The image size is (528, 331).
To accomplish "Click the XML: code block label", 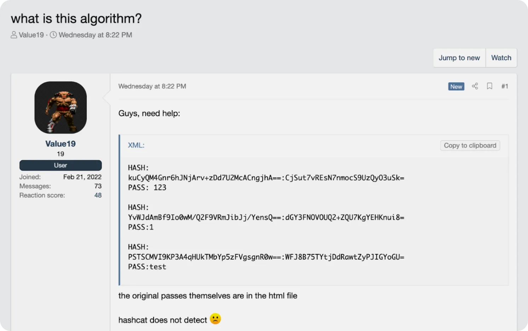I will point(136,145).
